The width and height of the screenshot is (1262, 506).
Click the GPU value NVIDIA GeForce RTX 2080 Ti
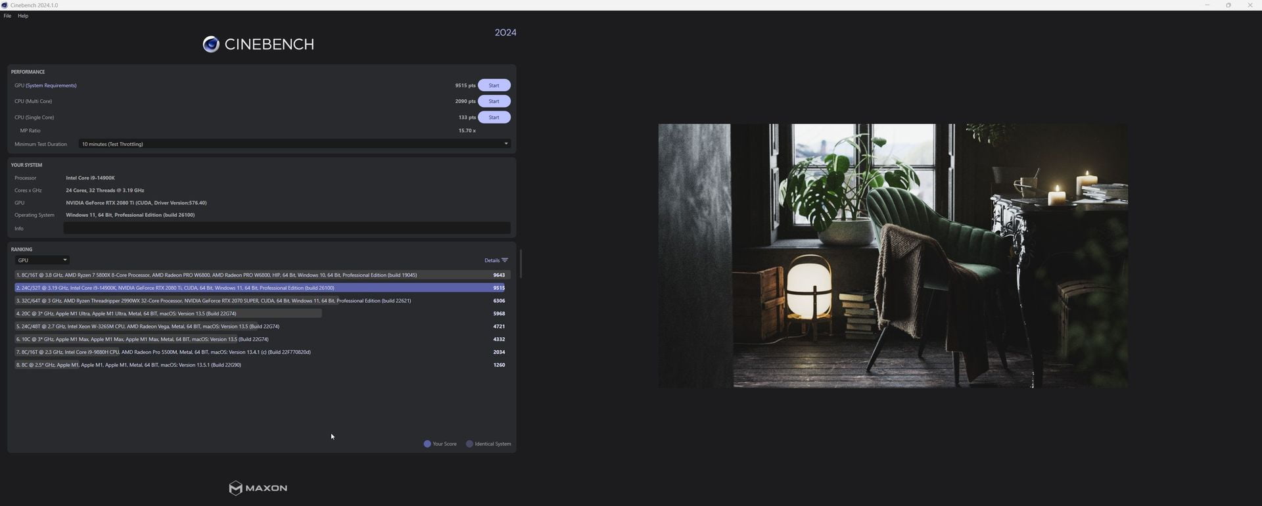point(136,203)
